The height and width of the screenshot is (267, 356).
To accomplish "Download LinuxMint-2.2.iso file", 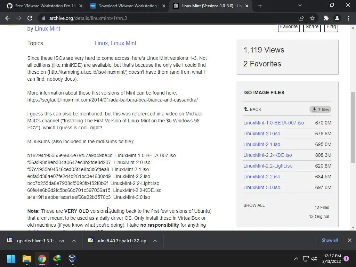I will 262,177.
